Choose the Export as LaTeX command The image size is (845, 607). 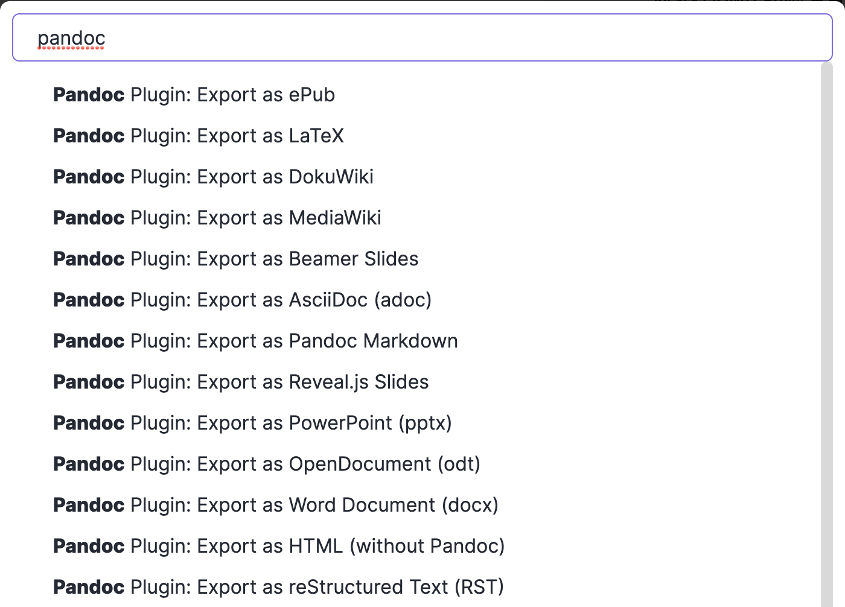coord(198,136)
